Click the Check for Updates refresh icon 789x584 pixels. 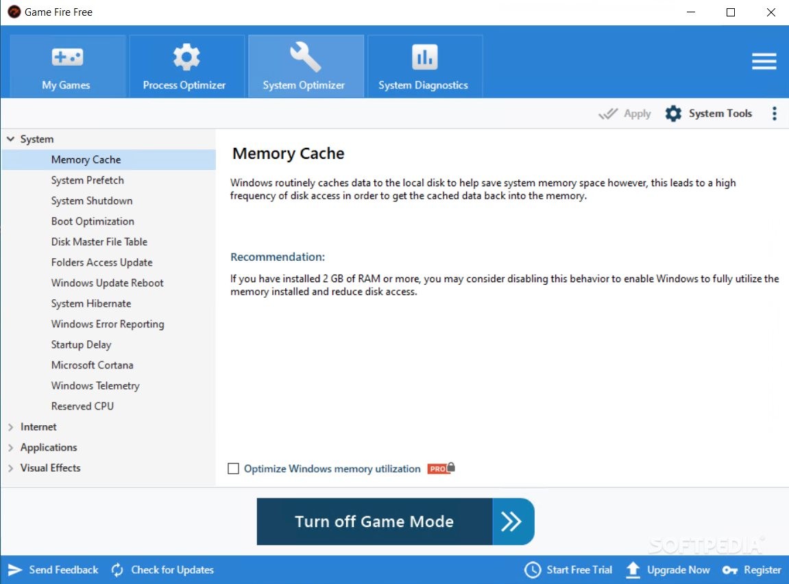[x=117, y=570]
